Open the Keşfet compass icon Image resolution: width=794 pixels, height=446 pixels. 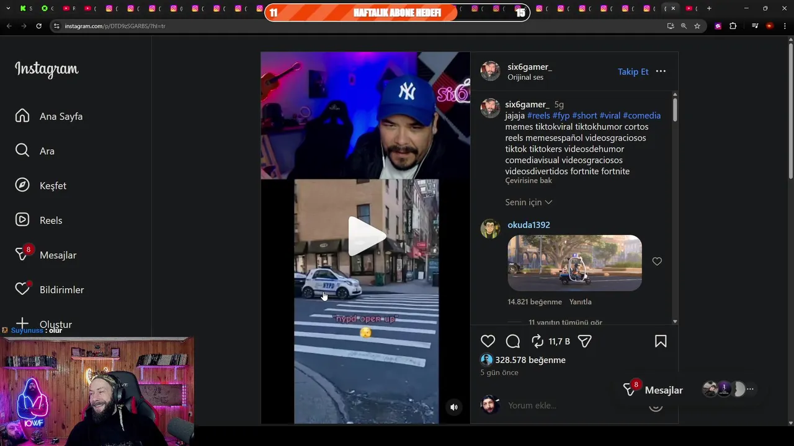coord(22,185)
